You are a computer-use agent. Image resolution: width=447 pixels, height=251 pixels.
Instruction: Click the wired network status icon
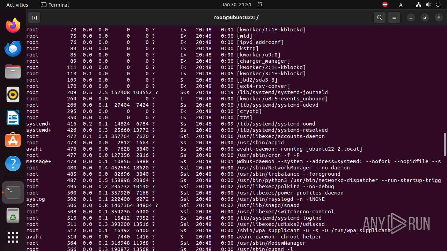(418, 5)
